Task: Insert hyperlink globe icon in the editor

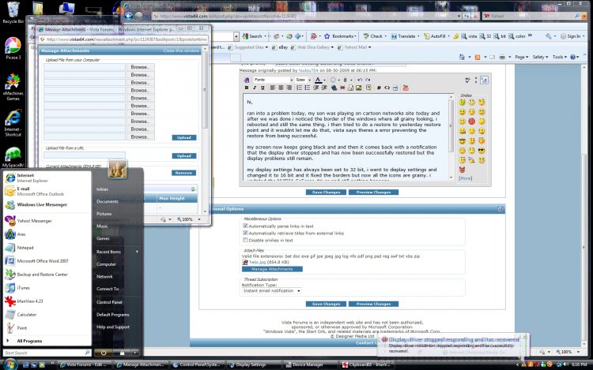Action: [334, 88]
